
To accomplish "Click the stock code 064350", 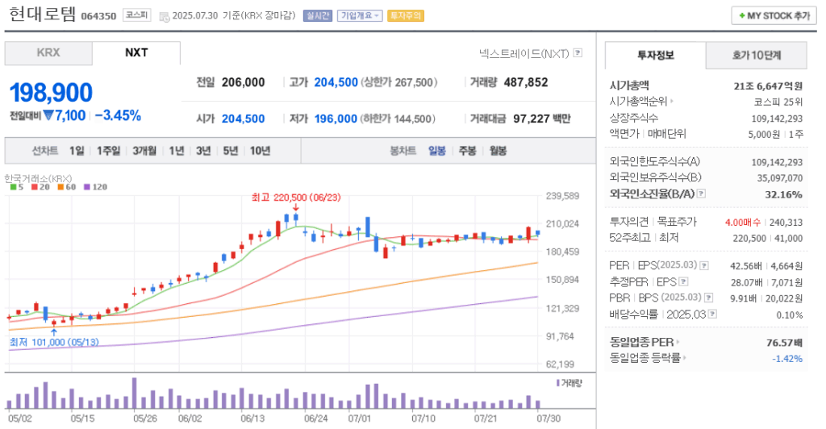I will (98, 16).
